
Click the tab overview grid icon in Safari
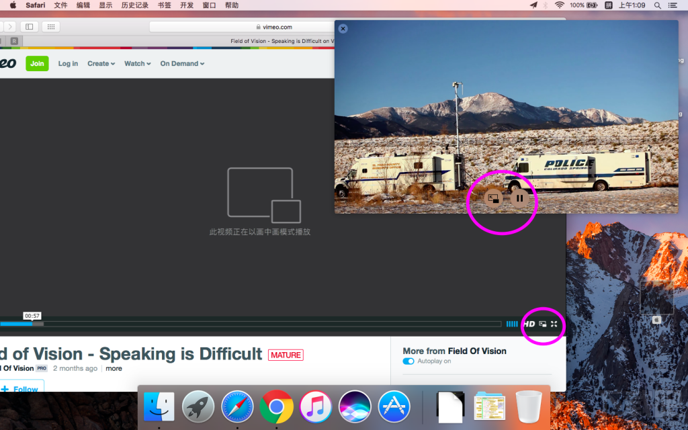[x=50, y=26]
